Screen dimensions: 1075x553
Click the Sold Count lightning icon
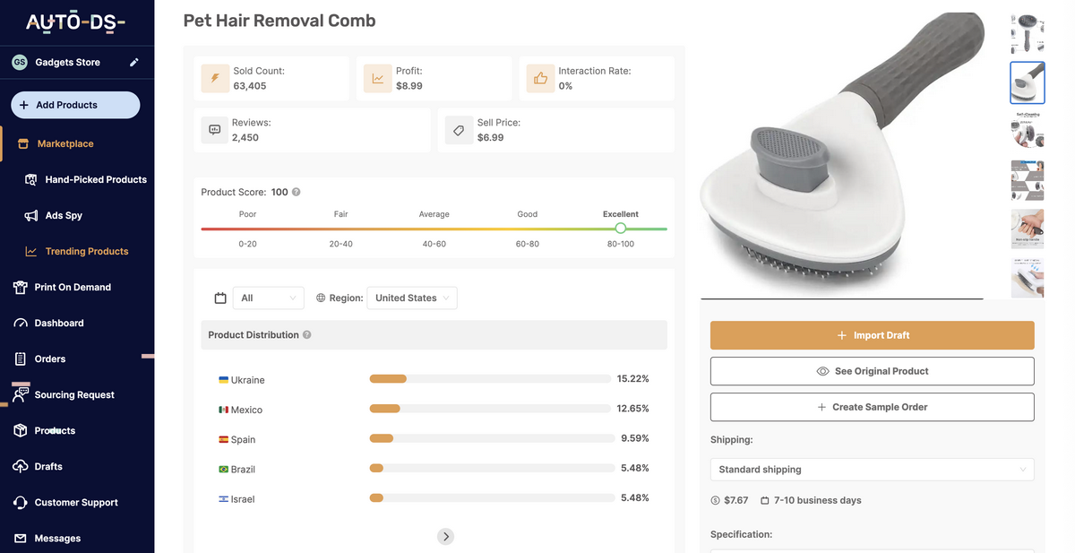(215, 79)
